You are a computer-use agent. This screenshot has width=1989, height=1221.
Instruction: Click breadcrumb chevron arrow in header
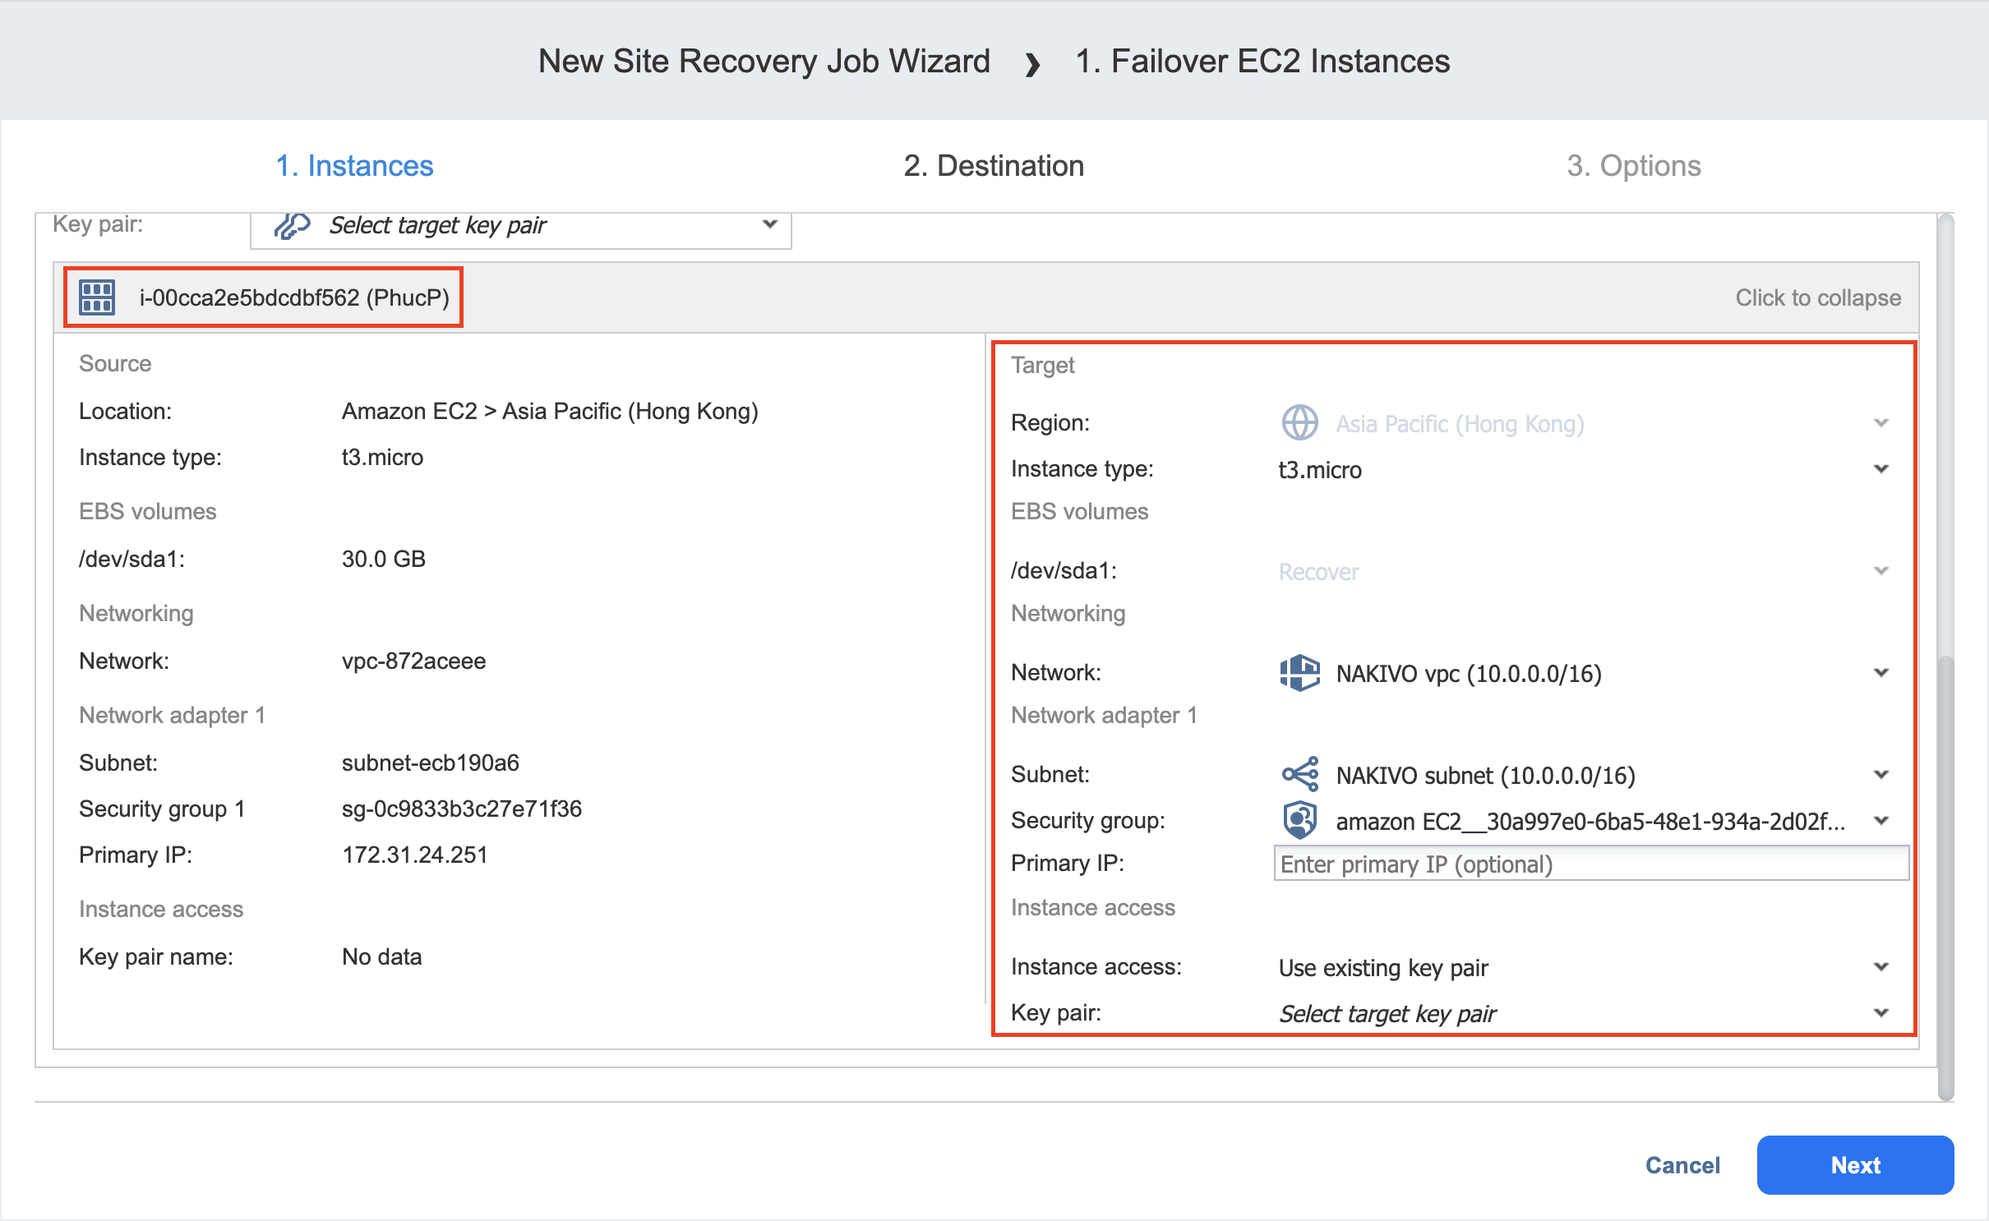click(x=1033, y=63)
